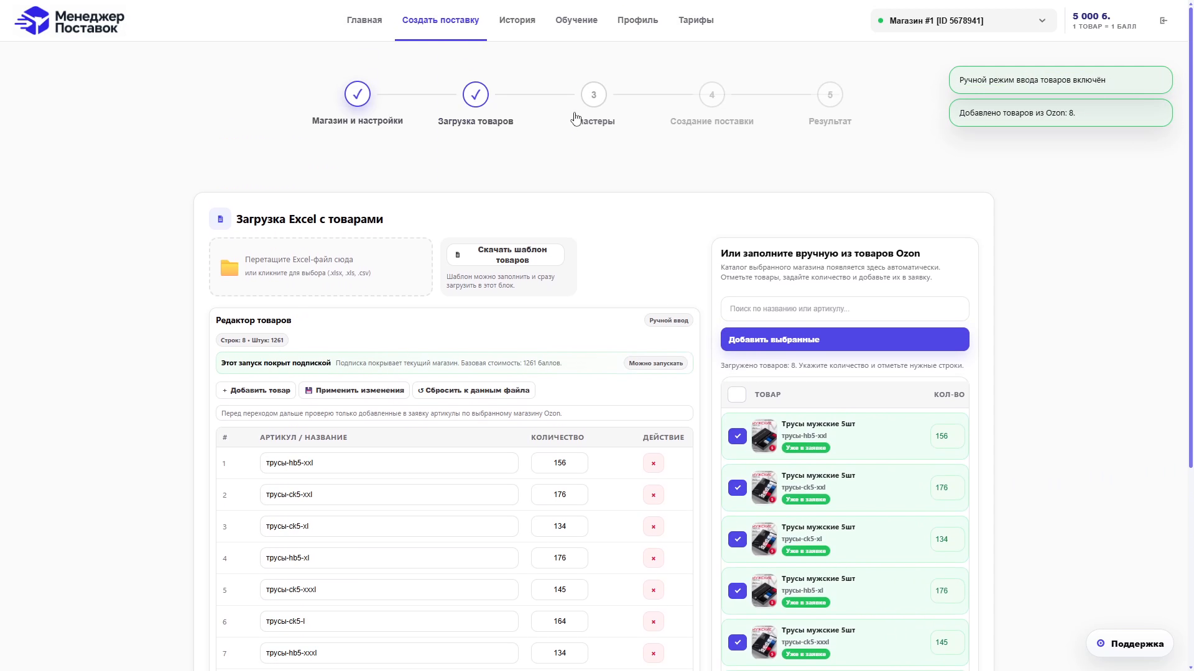Click the 5 000 б. balance indicator
Viewport: 1194px width, 671px height.
[1104, 21]
